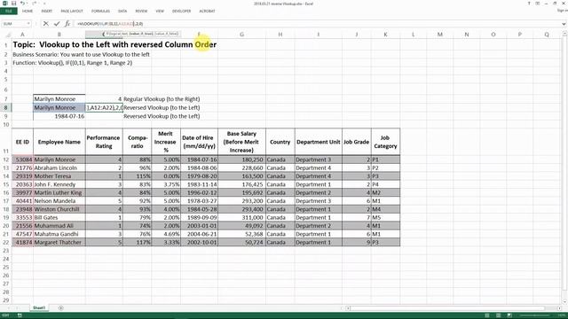Viewport: 568px width, 319px height.
Task: Open the VIEW ribbon tab
Action: click(160, 12)
